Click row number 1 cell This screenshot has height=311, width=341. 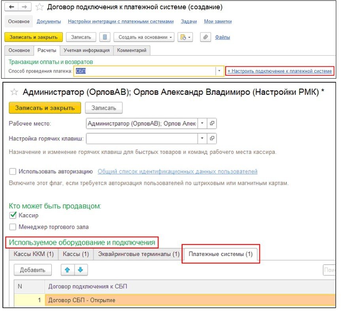29,300
